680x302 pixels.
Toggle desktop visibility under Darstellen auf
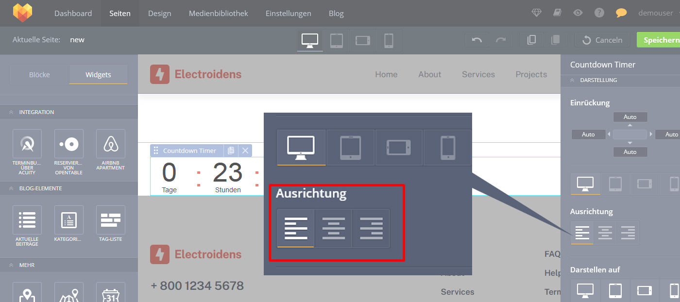[585, 290]
